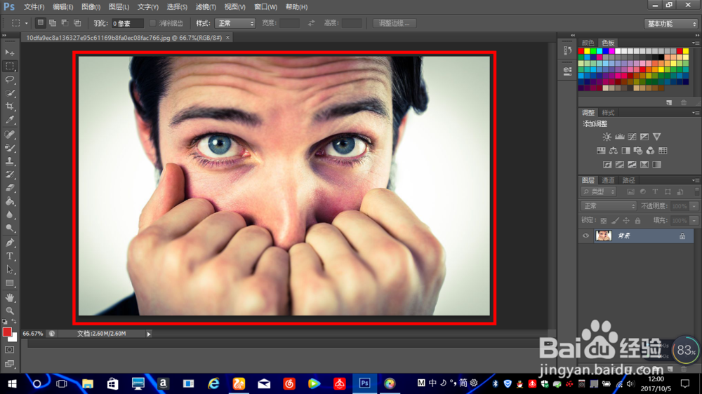This screenshot has height=394, width=702.
Task: Select the Crop tool
Action: coord(10,107)
